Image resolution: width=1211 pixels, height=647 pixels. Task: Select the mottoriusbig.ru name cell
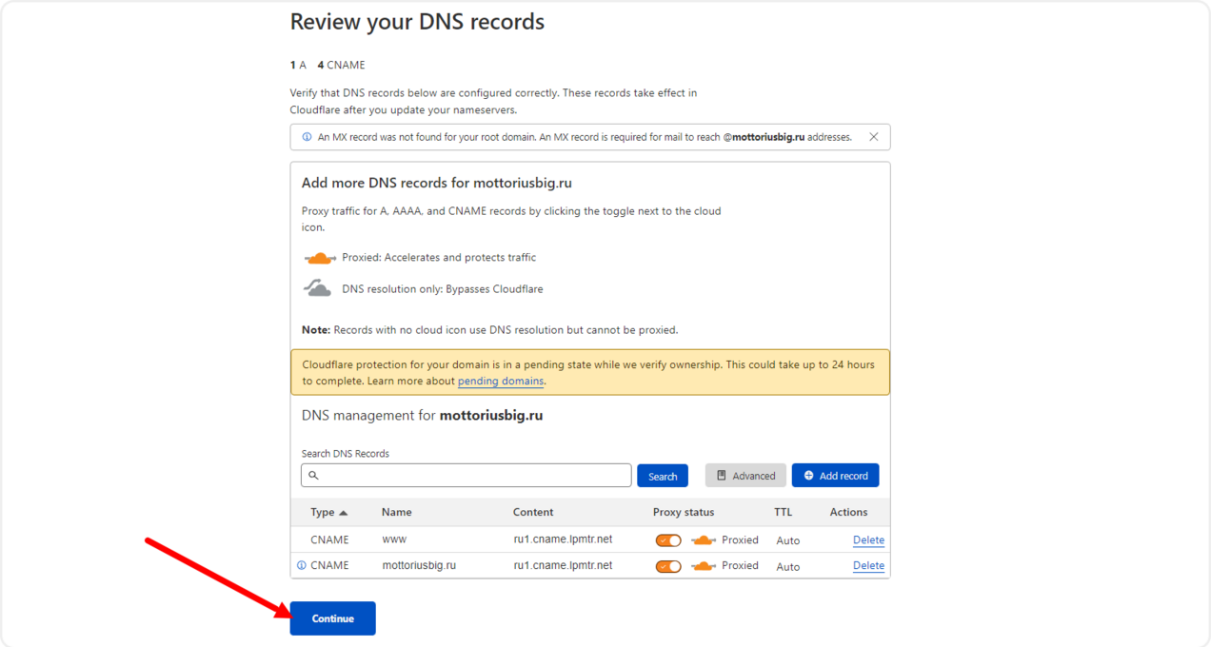419,565
